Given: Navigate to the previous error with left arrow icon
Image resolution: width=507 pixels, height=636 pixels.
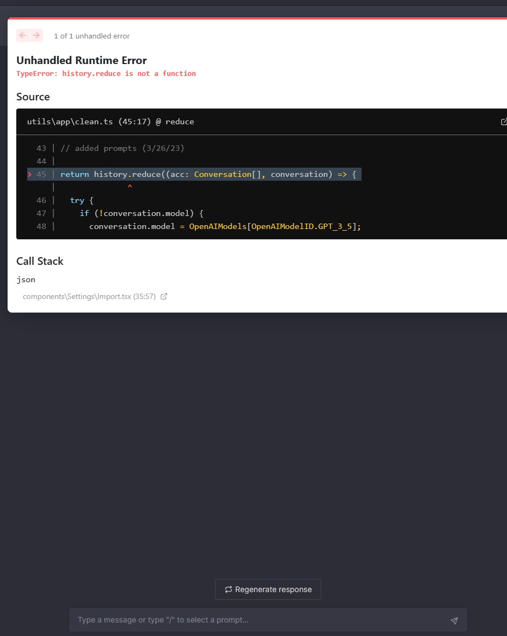Looking at the screenshot, I should 22,35.
